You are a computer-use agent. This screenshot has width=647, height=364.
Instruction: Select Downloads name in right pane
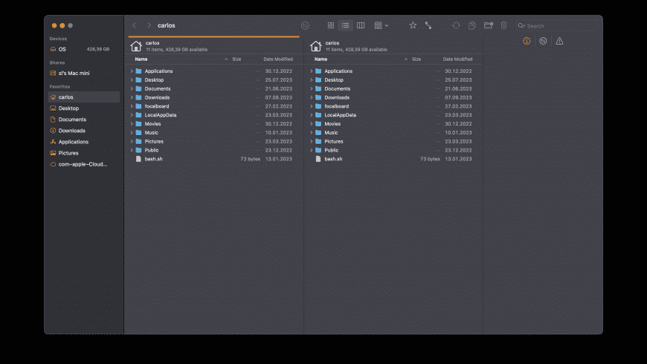pos(337,97)
